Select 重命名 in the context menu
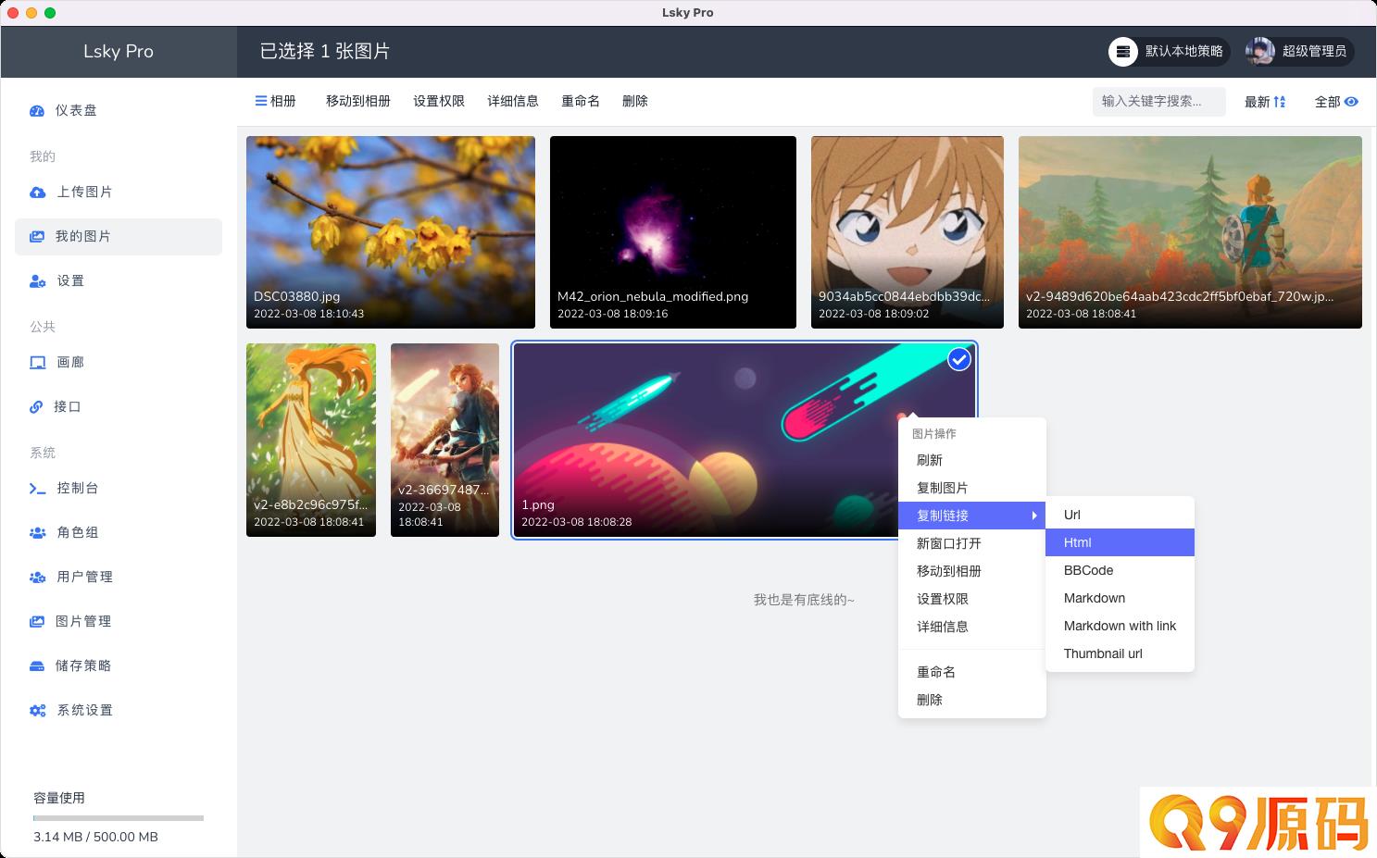1377x858 pixels. pos(972,672)
